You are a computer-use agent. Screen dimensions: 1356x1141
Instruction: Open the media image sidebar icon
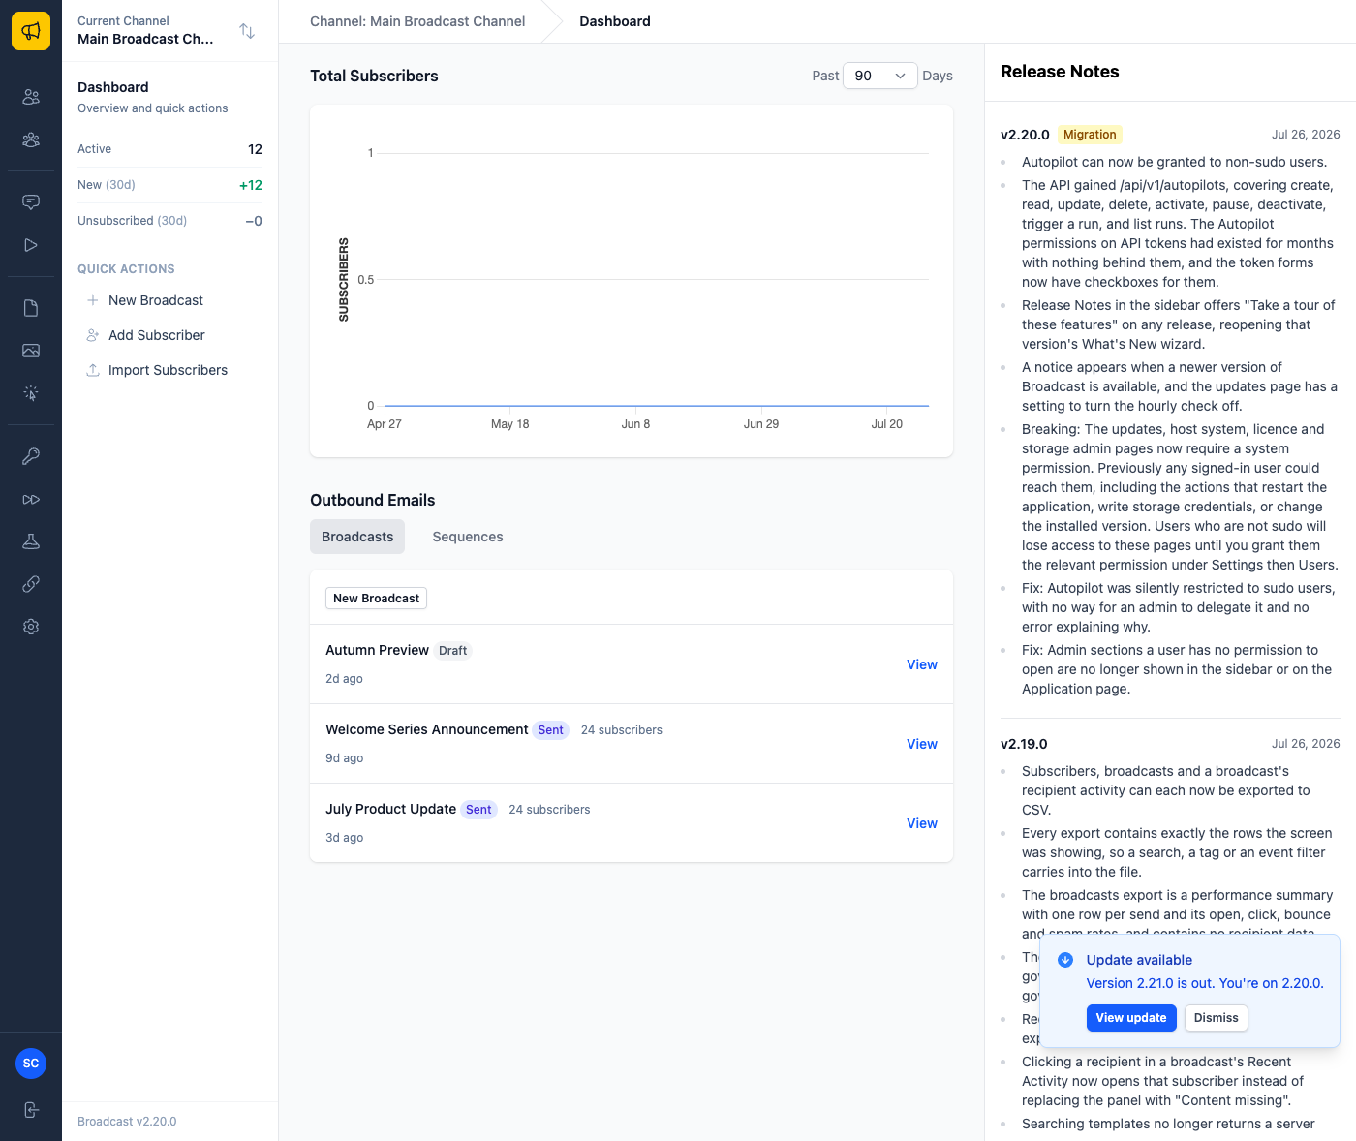coord(31,351)
